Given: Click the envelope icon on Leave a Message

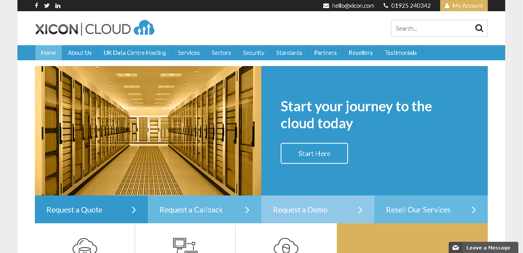Looking at the screenshot, I should click(456, 248).
